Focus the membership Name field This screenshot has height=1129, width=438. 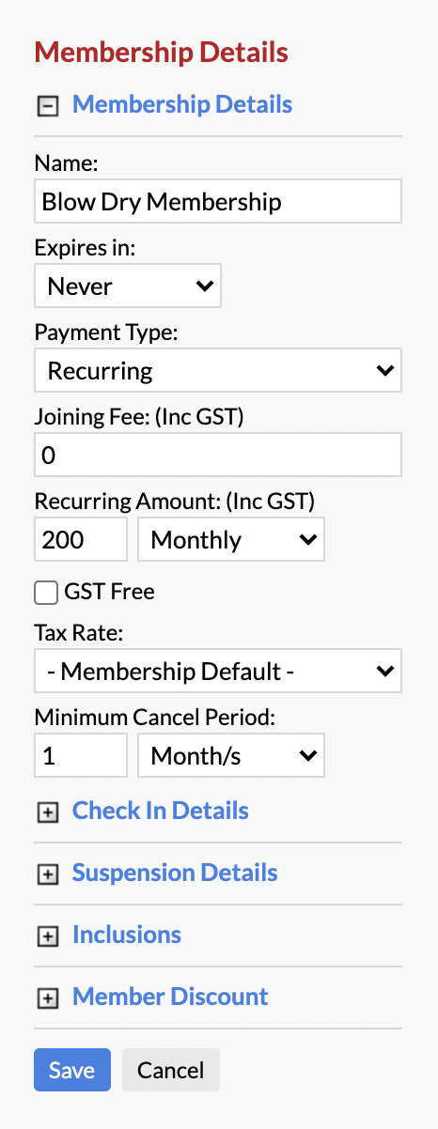(218, 201)
